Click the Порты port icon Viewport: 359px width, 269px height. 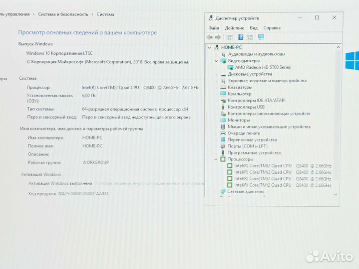[x=223, y=146]
